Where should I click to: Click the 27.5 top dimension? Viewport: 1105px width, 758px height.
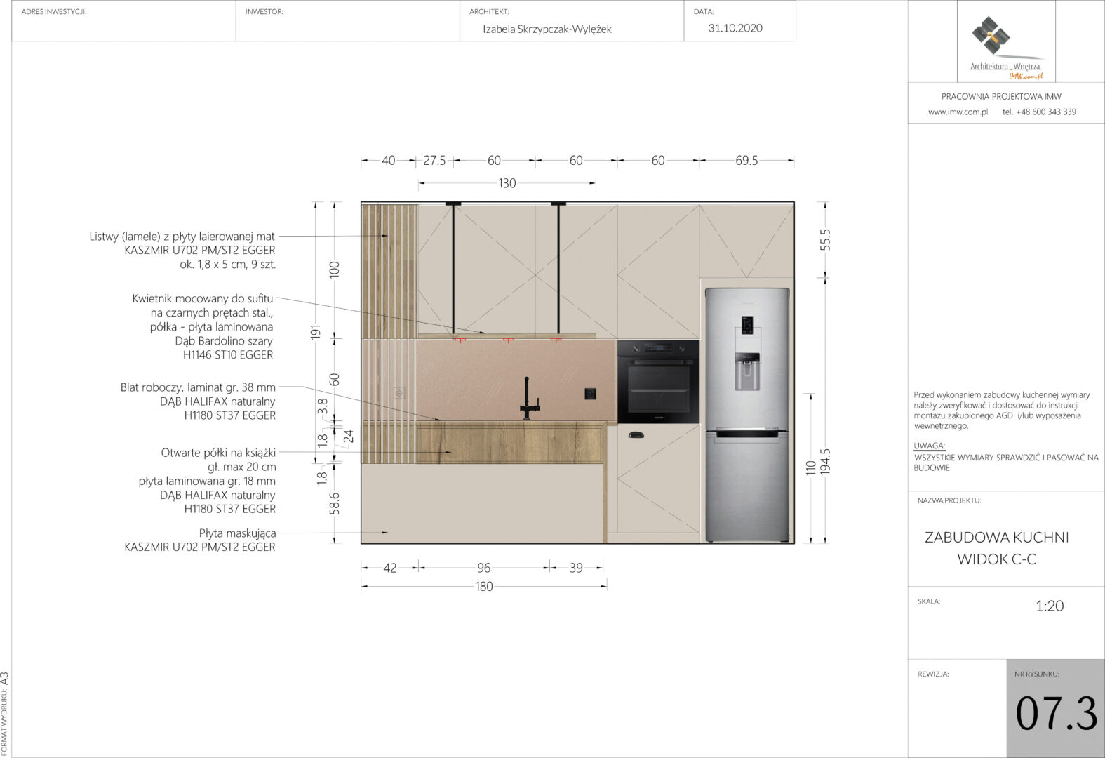coord(434,161)
